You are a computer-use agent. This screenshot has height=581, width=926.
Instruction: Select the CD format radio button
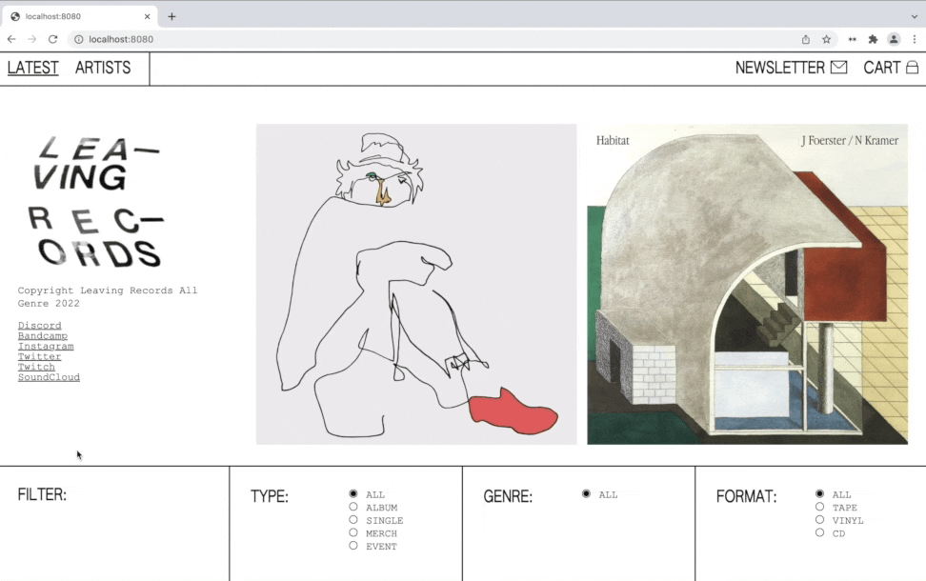coord(819,532)
